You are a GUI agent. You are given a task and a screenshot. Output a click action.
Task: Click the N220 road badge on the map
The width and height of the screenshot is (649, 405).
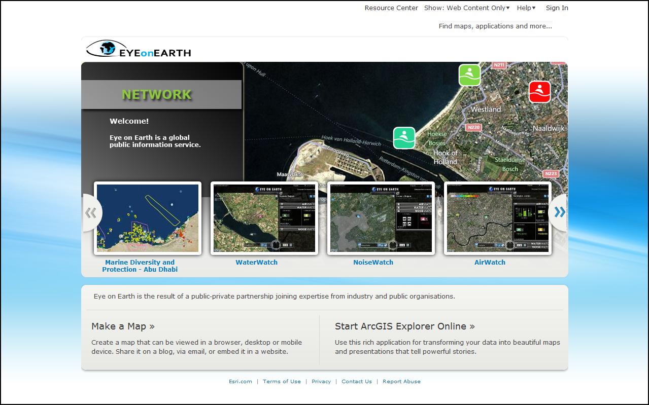click(x=473, y=127)
